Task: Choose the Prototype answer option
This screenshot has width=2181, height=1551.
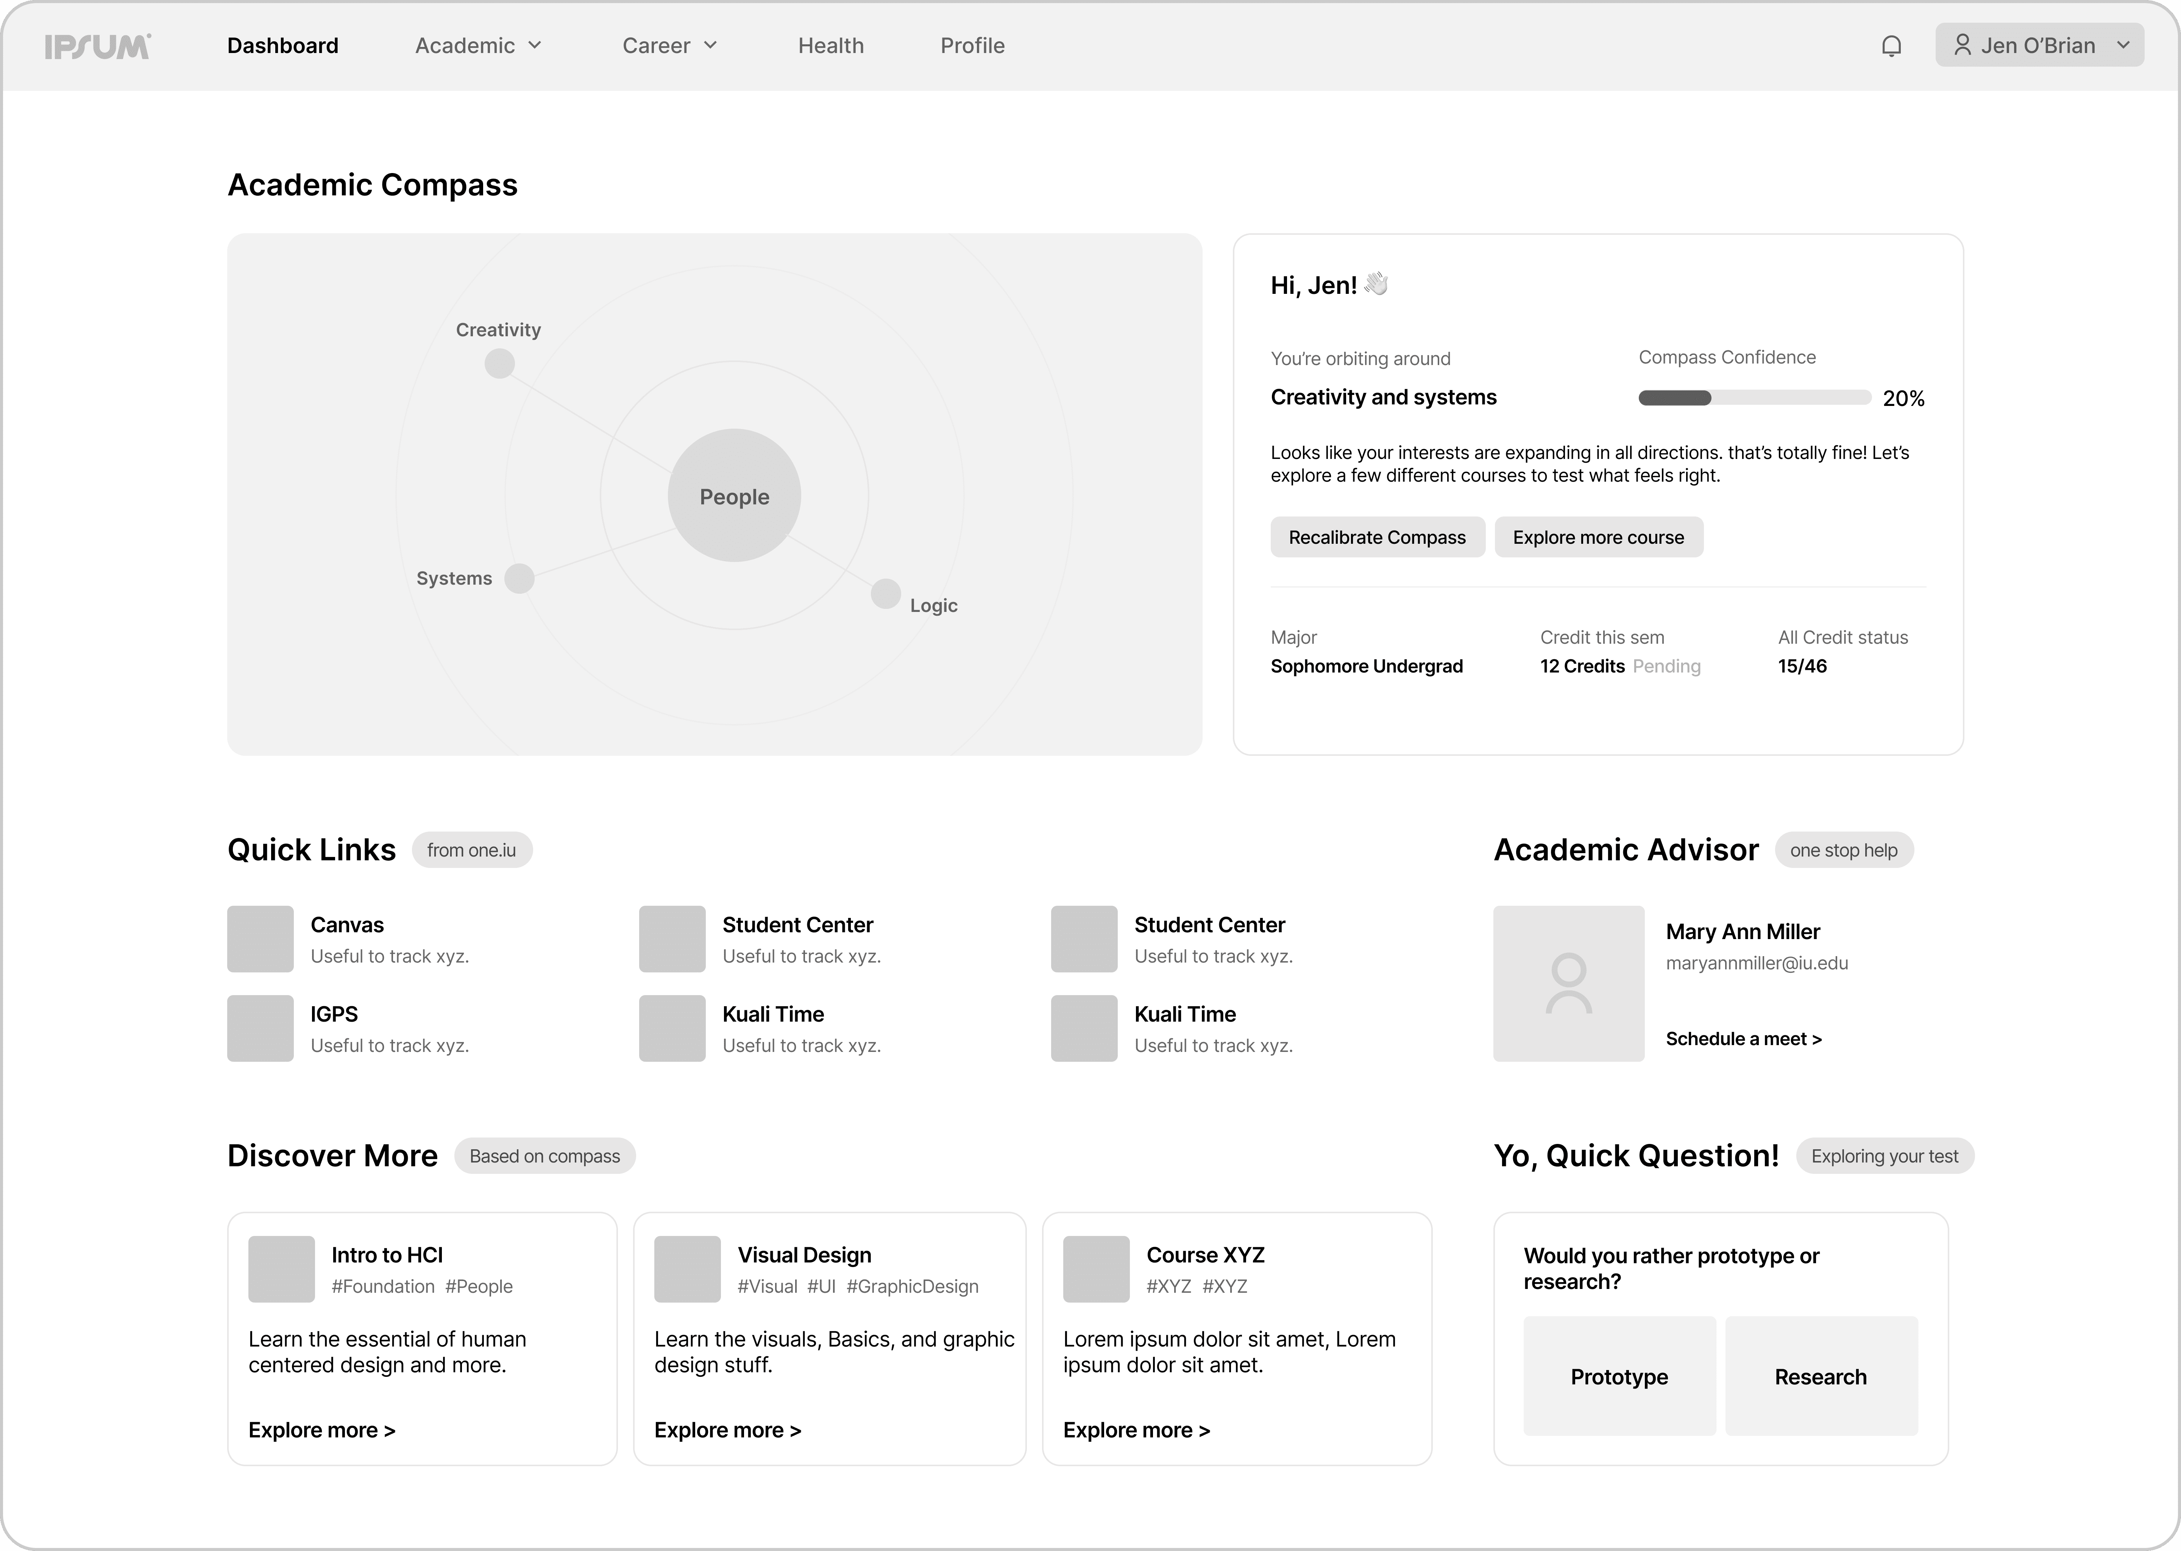Action: [1619, 1376]
